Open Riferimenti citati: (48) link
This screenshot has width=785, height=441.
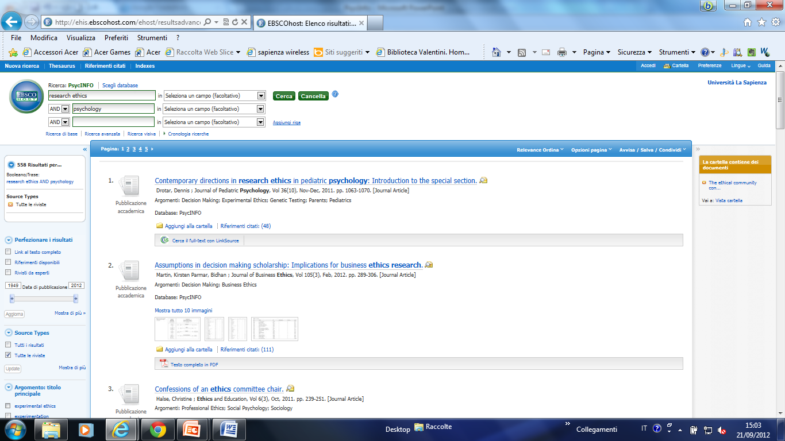[x=245, y=226]
